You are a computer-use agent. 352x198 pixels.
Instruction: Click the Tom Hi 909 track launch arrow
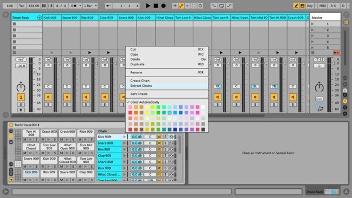click(x=277, y=52)
